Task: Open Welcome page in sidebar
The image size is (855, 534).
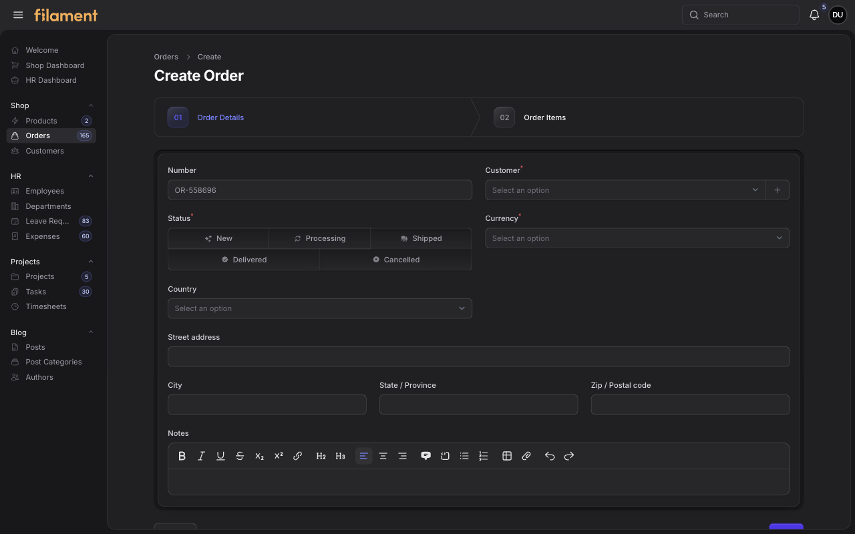Action: (51, 50)
